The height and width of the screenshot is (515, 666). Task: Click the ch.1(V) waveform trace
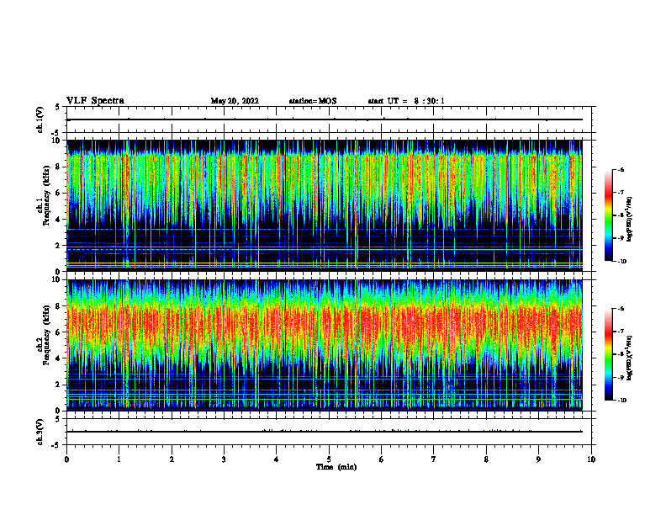[x=325, y=119]
